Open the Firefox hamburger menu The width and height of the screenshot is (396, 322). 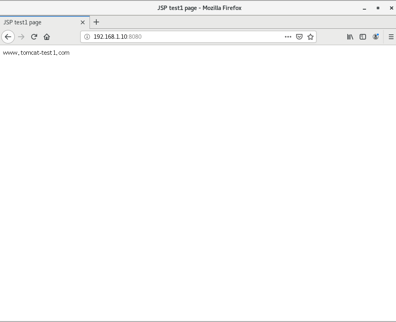point(391,37)
